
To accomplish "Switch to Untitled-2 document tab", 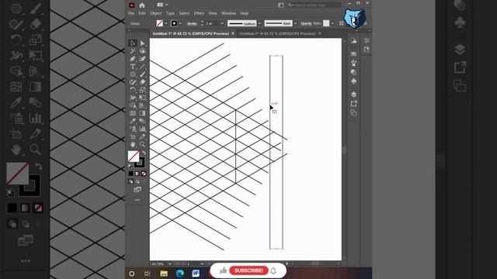I will click(277, 33).
